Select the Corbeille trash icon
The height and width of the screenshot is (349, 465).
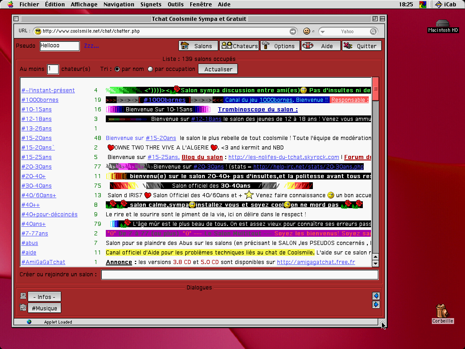click(x=442, y=314)
